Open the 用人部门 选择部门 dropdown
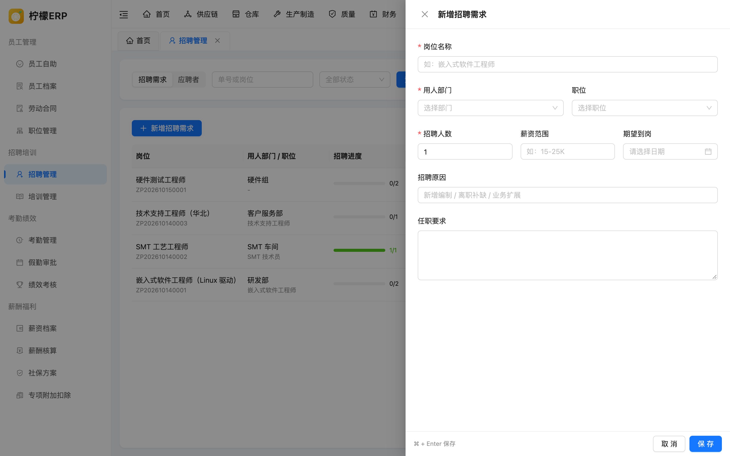The image size is (730, 456). click(x=490, y=108)
